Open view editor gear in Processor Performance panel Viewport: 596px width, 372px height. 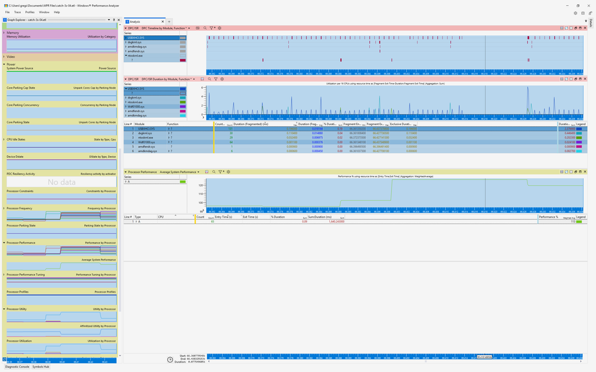(x=228, y=172)
